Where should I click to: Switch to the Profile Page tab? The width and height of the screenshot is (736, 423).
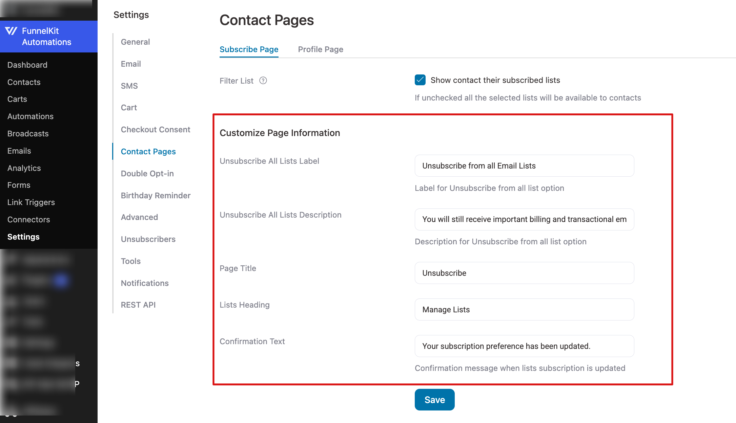pos(320,49)
